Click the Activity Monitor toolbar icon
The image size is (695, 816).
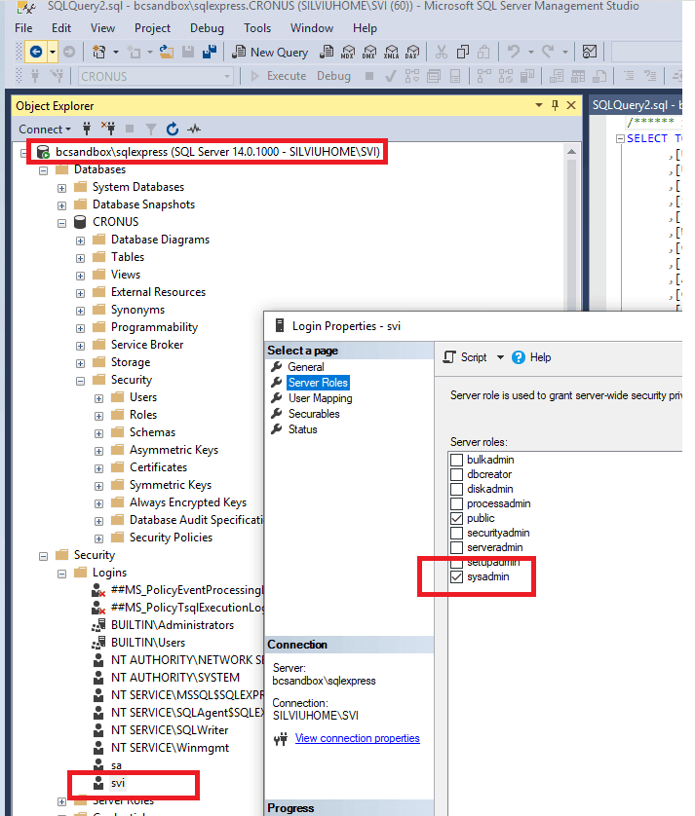click(589, 52)
